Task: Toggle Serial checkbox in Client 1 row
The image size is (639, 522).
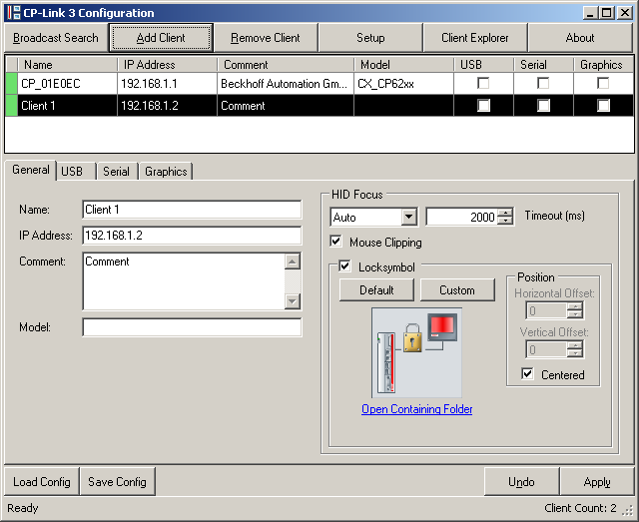Action: click(543, 106)
